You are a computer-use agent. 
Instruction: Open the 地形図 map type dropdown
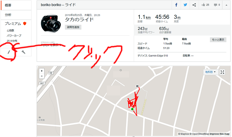(x=210, y=72)
